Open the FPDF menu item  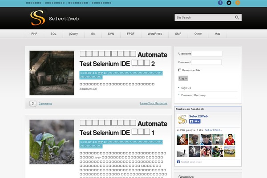[x=130, y=34]
